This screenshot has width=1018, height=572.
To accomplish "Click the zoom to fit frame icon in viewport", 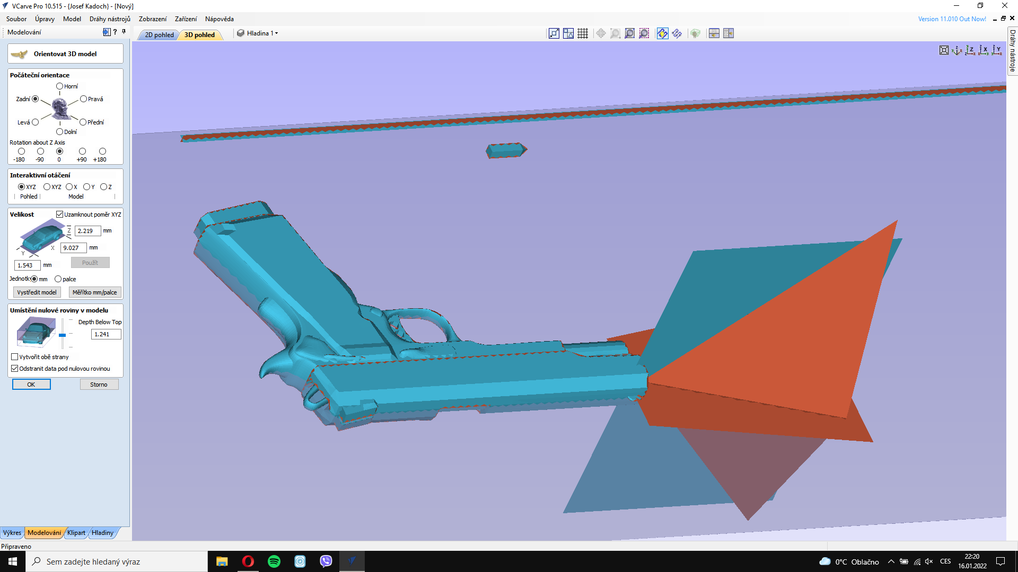I will [x=944, y=50].
